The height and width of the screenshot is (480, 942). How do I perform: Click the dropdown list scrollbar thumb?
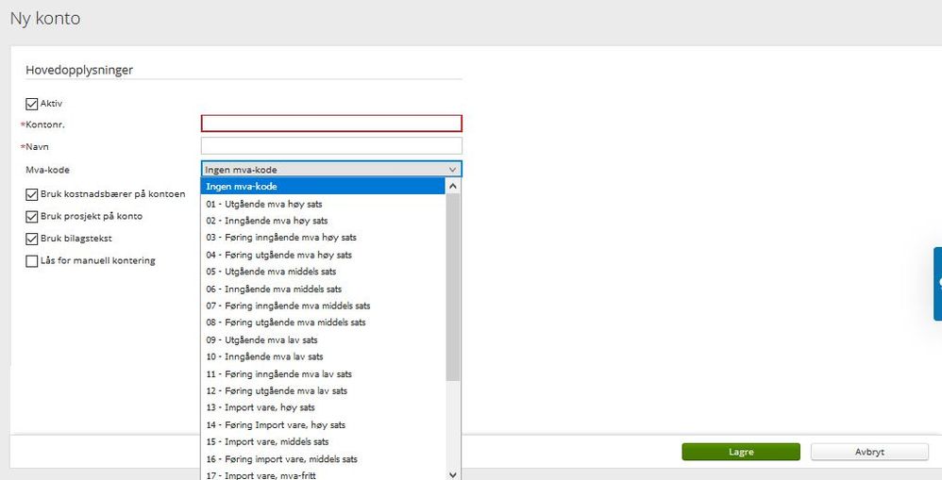(x=453, y=287)
